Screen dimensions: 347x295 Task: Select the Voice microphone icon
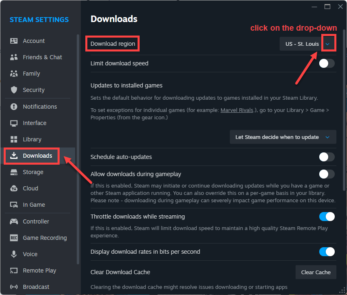tap(14, 254)
